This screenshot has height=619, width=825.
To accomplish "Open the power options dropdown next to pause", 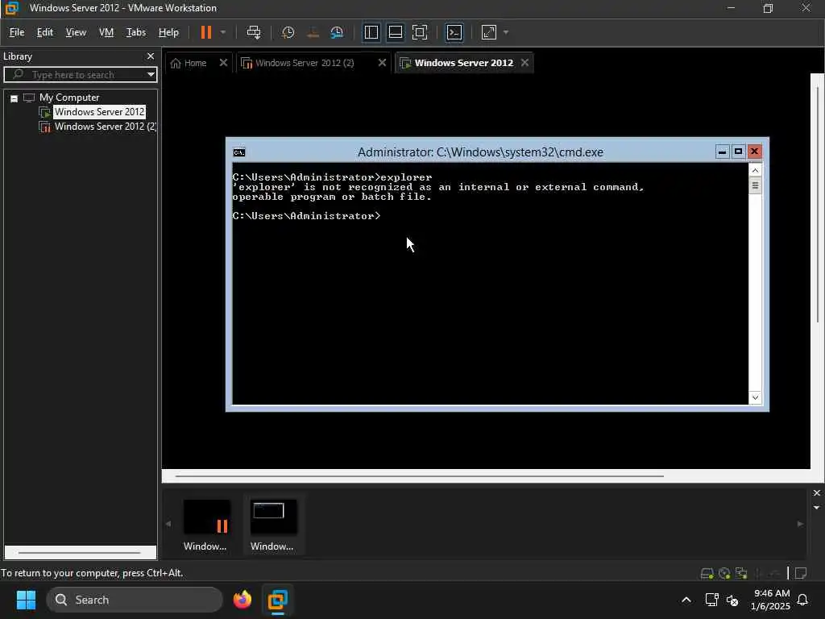I will [223, 32].
